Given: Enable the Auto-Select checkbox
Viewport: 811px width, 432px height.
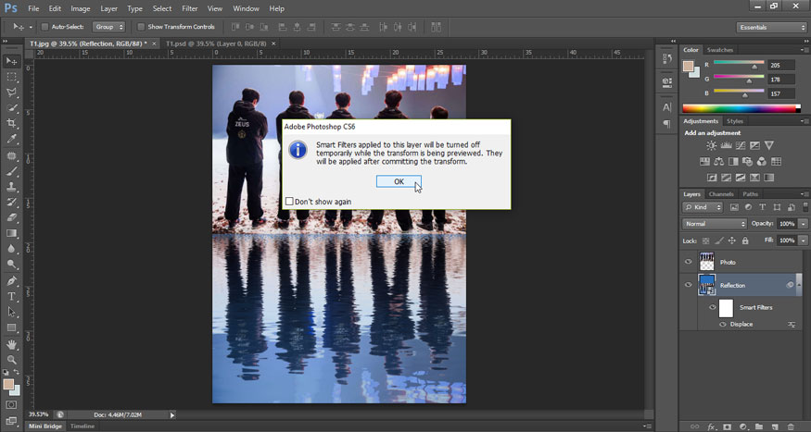Looking at the screenshot, I should (45, 27).
